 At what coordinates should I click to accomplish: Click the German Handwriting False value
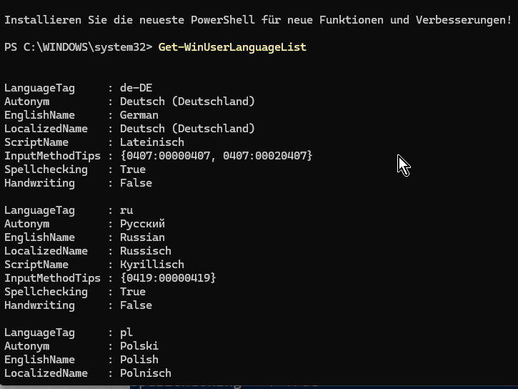(136, 183)
